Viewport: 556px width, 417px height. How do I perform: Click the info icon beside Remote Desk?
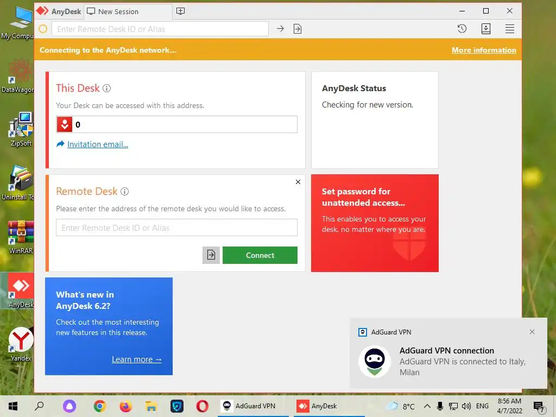click(124, 192)
